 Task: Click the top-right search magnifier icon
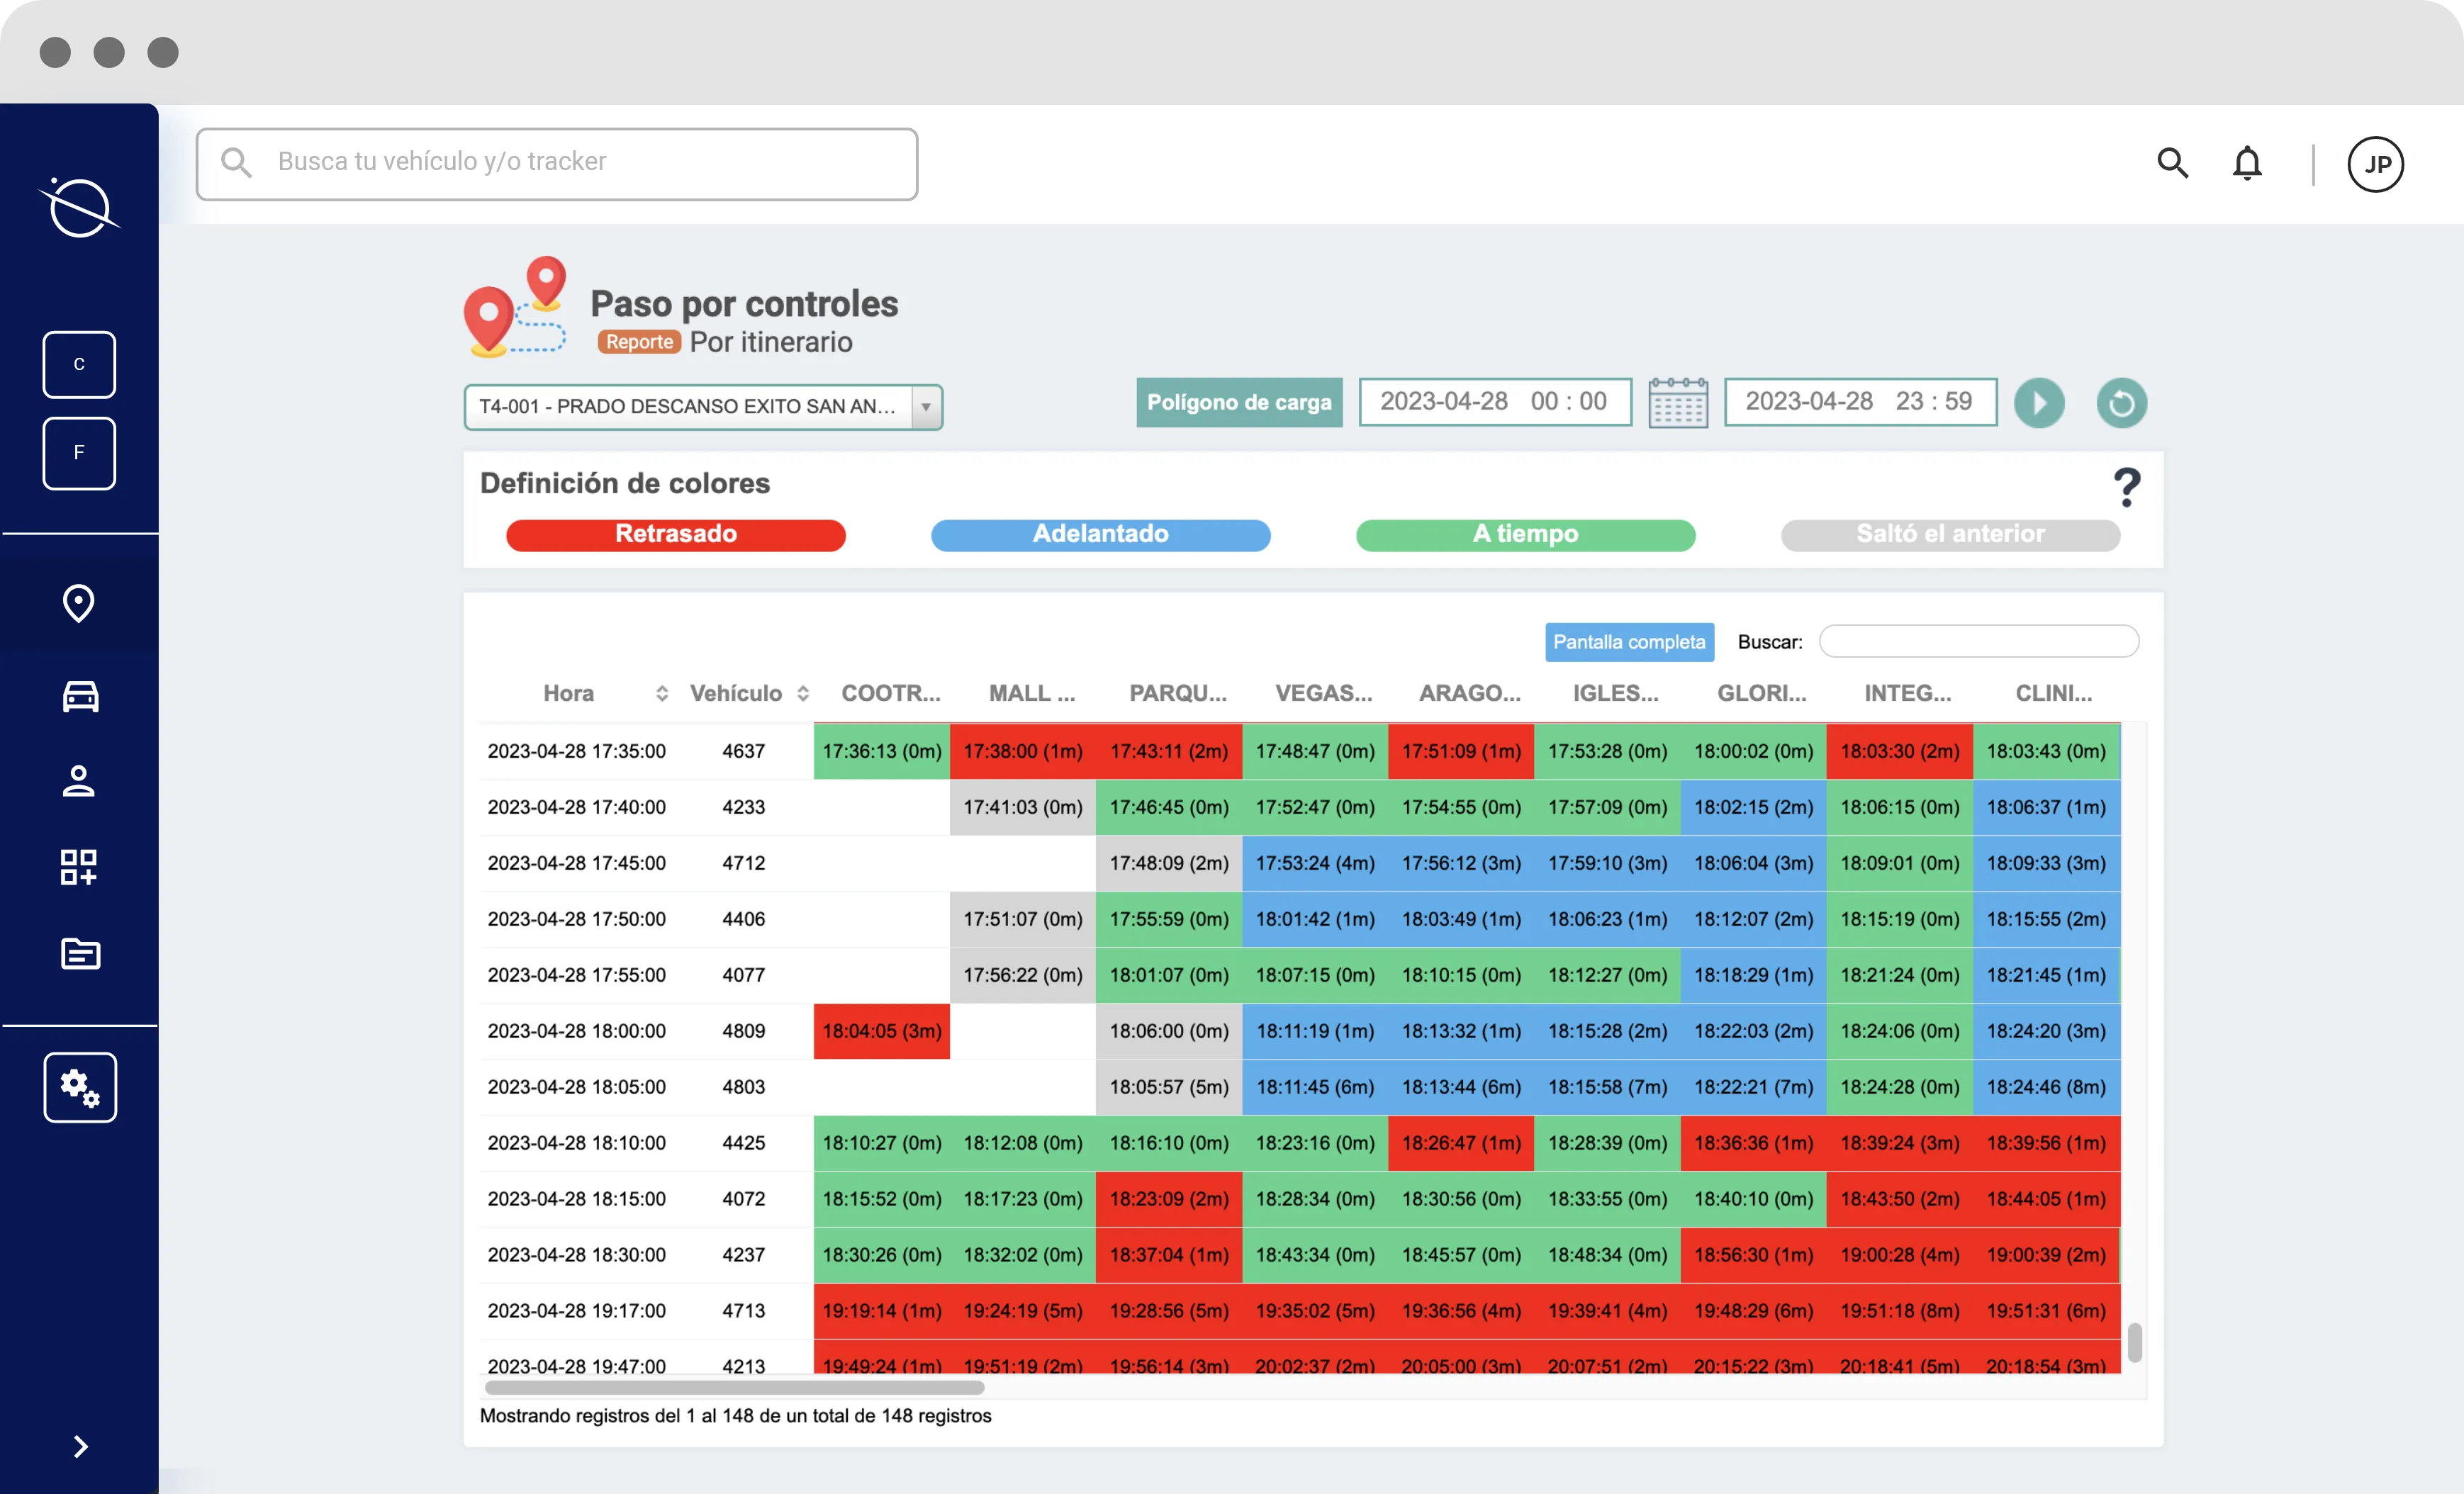[x=2172, y=163]
